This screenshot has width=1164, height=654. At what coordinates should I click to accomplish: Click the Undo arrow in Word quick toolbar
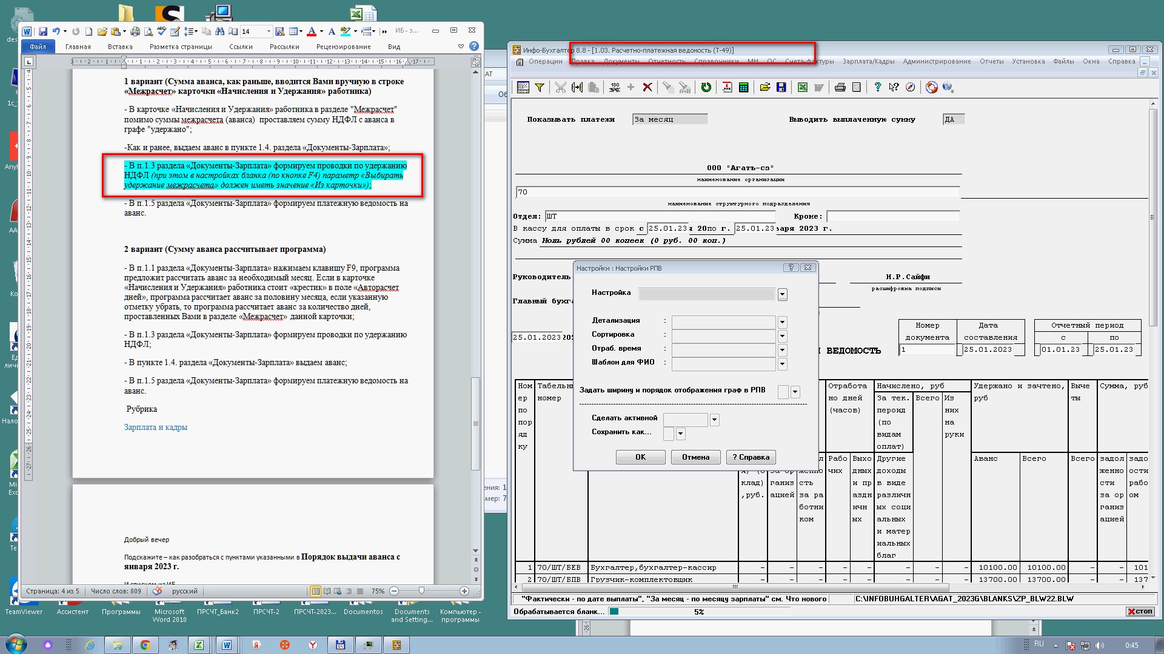(x=56, y=31)
